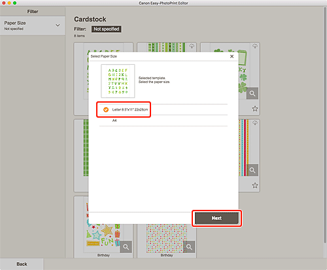The image size is (327, 270).
Task: Click 'Select the paper size.' instruction text
Action: pyautogui.click(x=154, y=82)
